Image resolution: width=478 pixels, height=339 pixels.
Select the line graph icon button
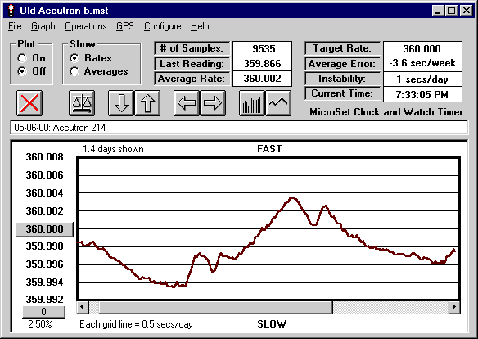click(278, 103)
